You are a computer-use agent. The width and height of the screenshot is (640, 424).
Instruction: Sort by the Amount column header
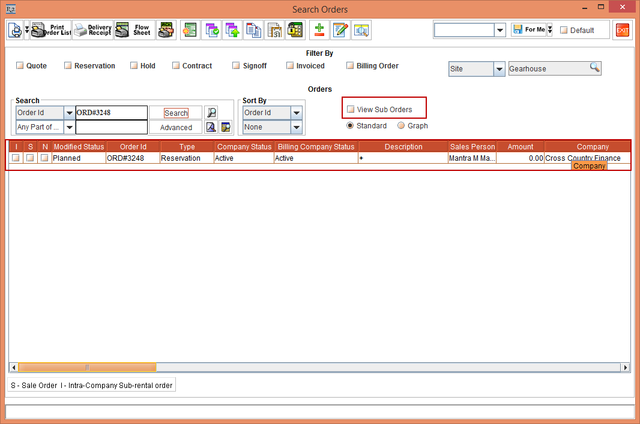click(x=520, y=147)
